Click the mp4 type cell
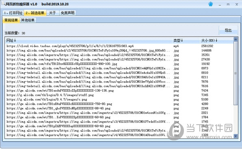 coord(176,46)
